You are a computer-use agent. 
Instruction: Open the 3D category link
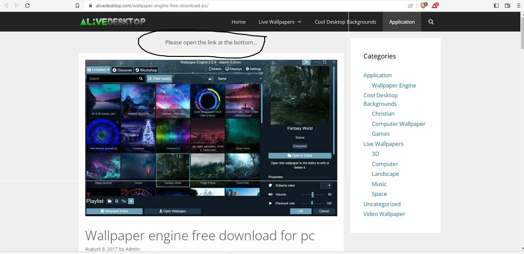click(x=375, y=154)
